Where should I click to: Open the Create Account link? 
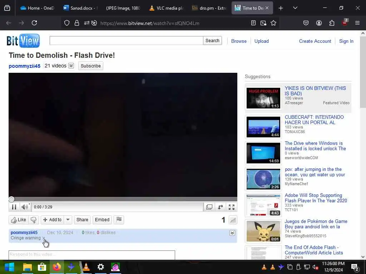click(315, 41)
